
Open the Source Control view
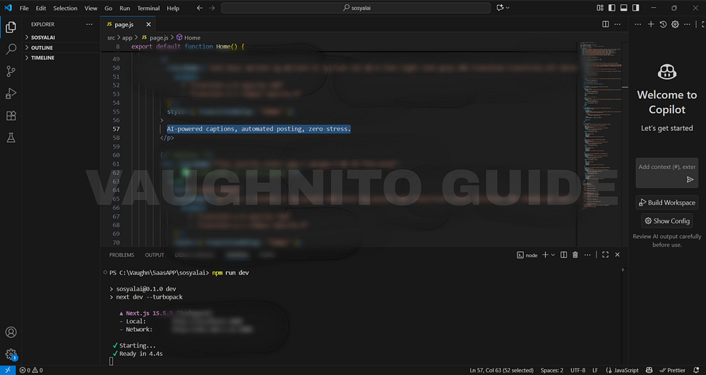pyautogui.click(x=11, y=71)
